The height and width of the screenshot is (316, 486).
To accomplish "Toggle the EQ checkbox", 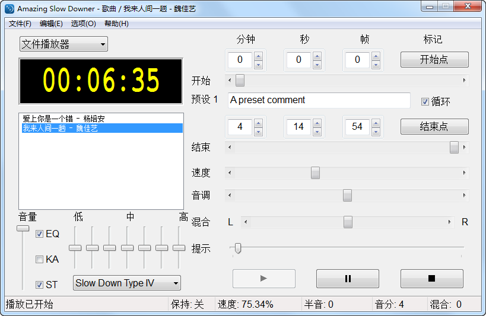I will (40, 234).
